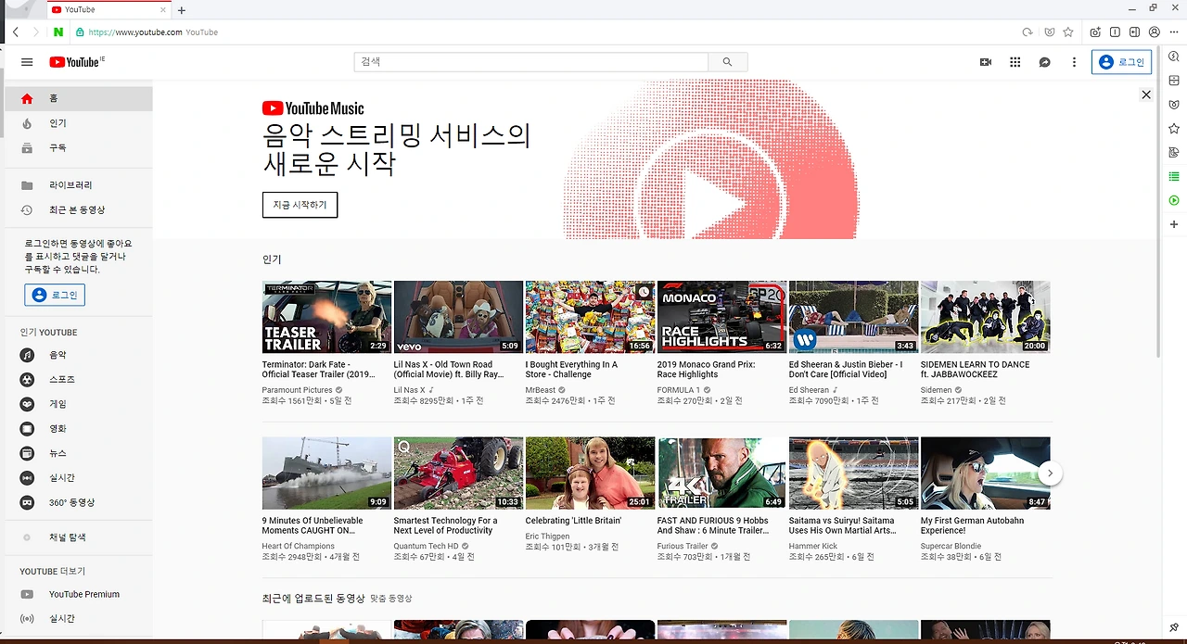The image size is (1187, 644).
Task: Open the 실시간 category under 인기 YOUTUBE
Action: pyautogui.click(x=79, y=478)
